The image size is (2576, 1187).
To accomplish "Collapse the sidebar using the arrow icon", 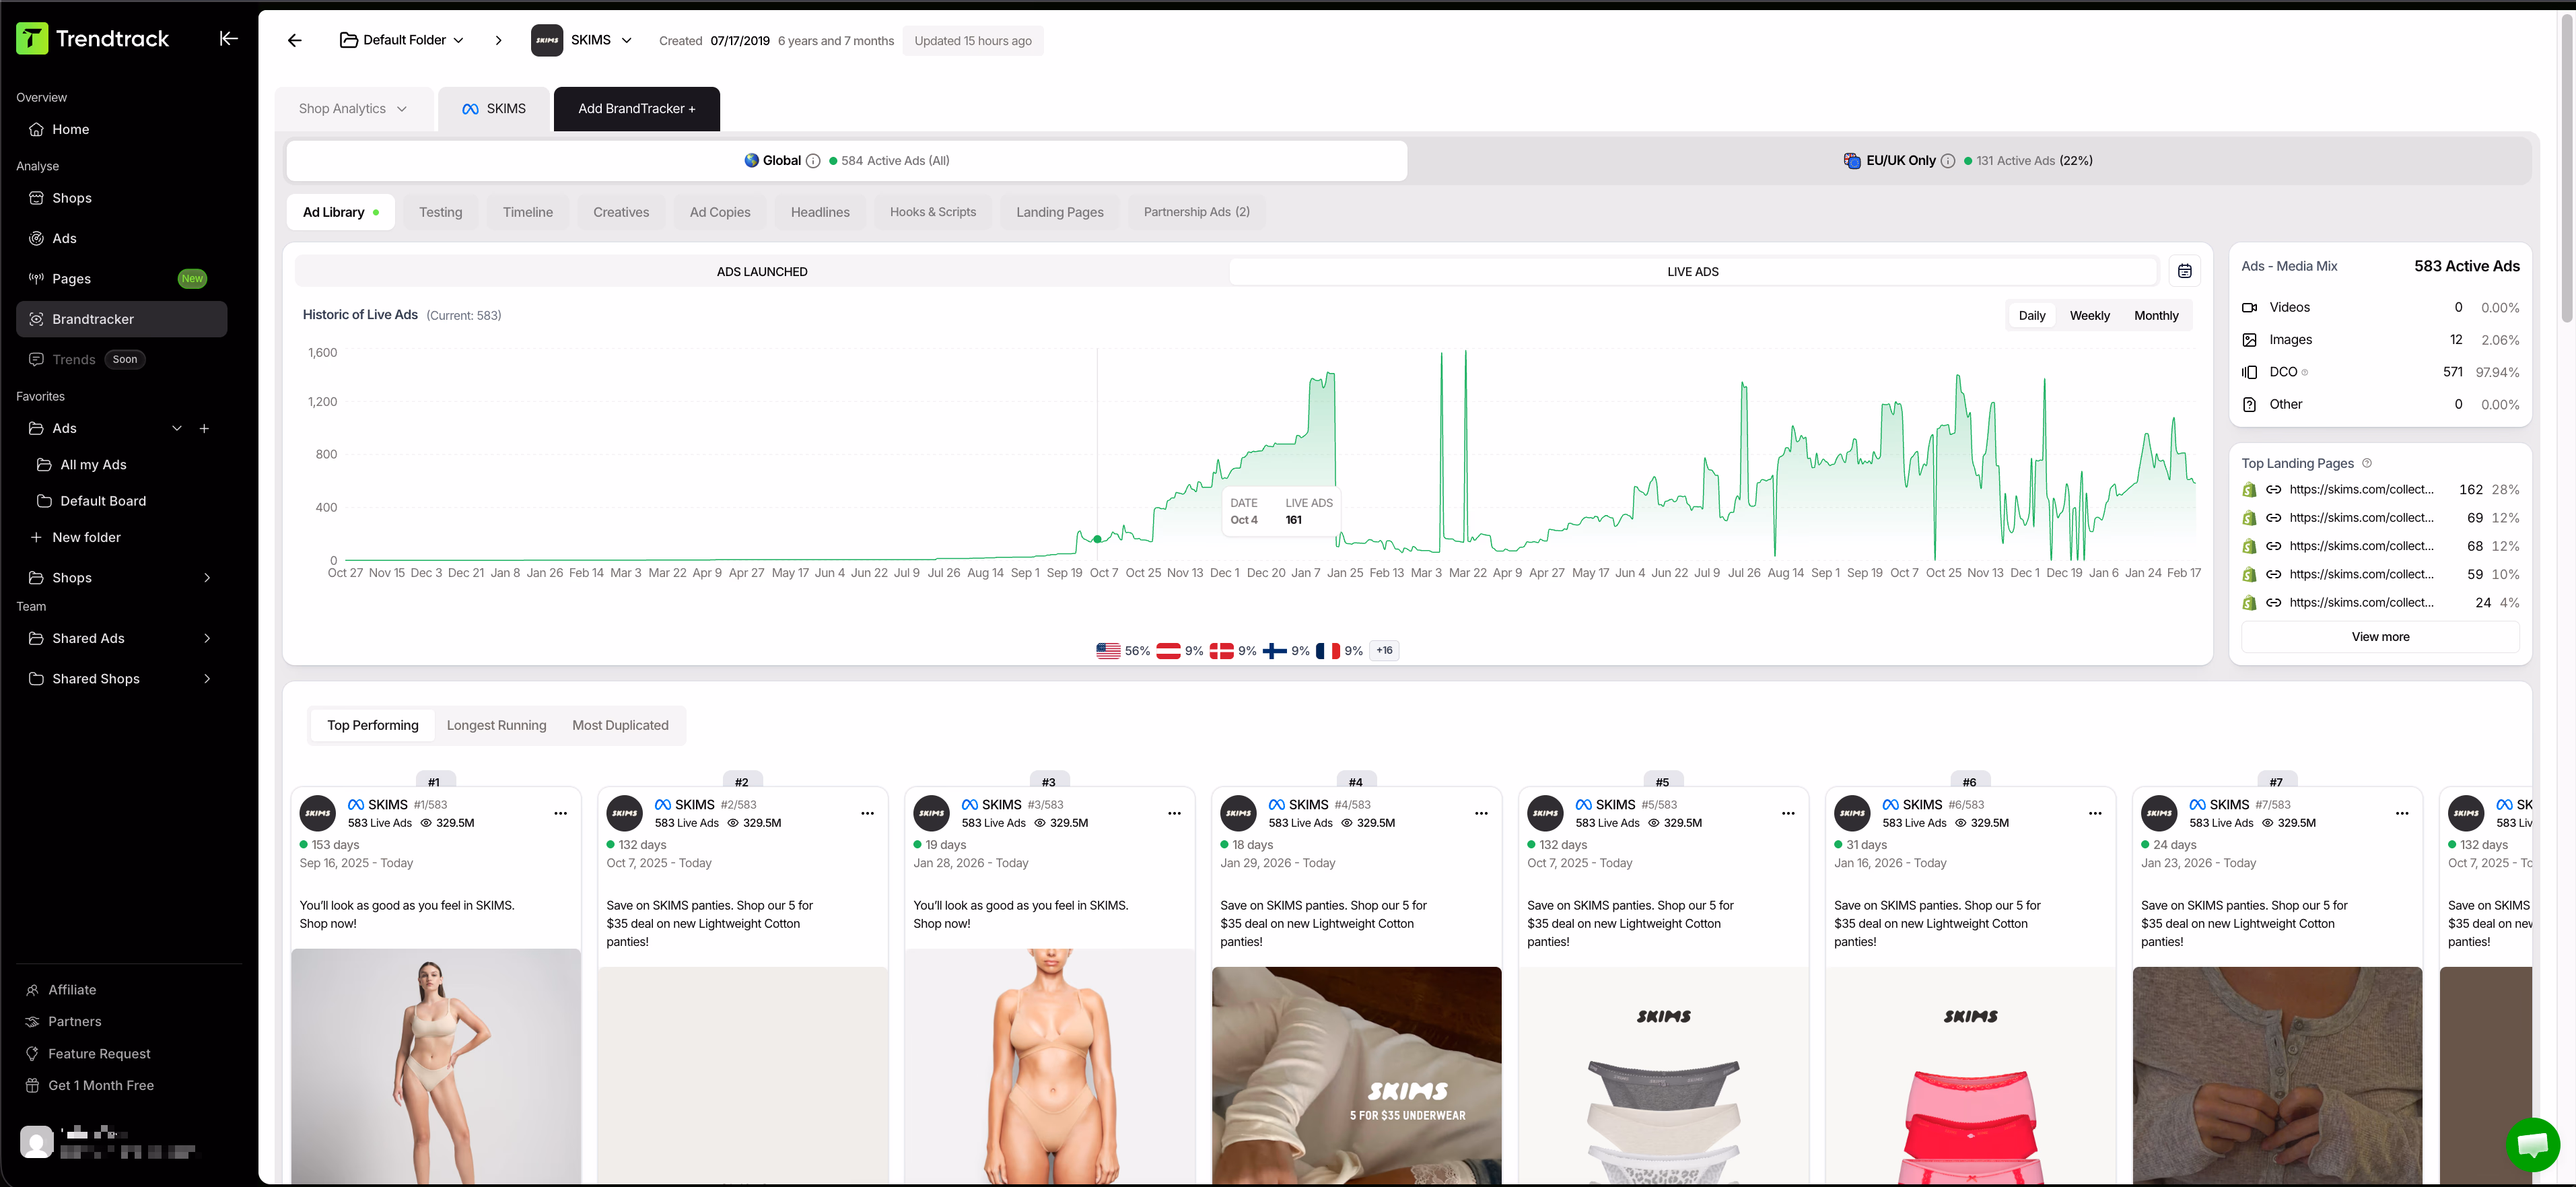I will tap(228, 38).
